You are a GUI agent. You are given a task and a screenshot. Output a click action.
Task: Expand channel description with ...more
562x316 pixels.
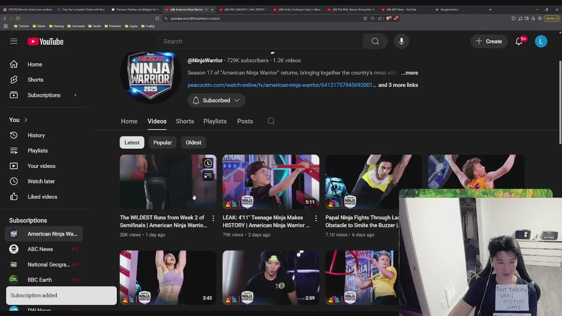click(409, 73)
